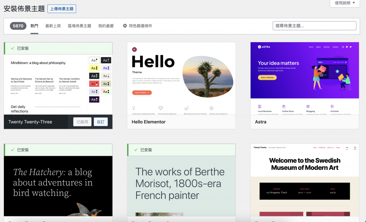Open the Swedish Museum of Modern Art preview
366x222 pixels.
click(305, 180)
